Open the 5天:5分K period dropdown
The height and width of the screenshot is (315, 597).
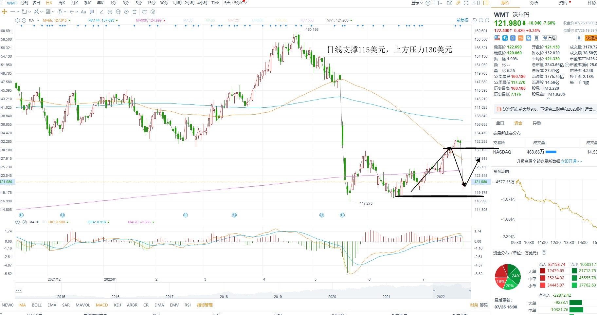pos(235,3)
